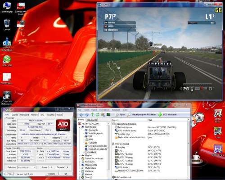
Task: Collapse the Számítógép tree branch
Action: 80,127
